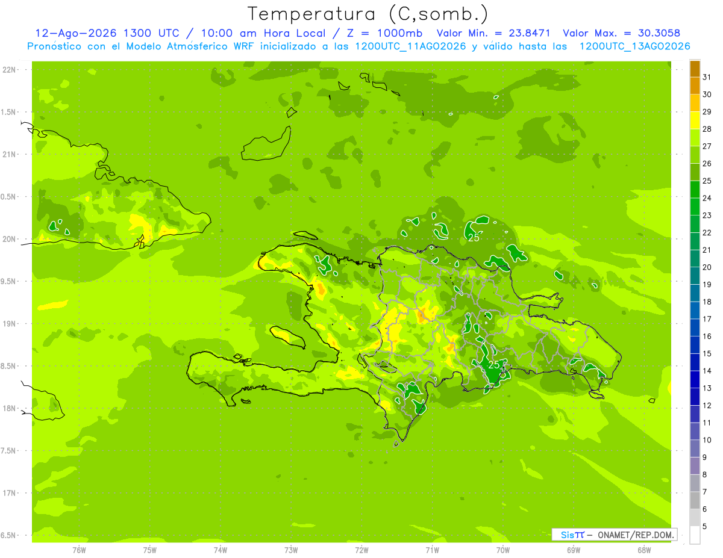Click the green legend swatch between 24 and 25
This screenshot has width=723, height=558.
[695, 190]
